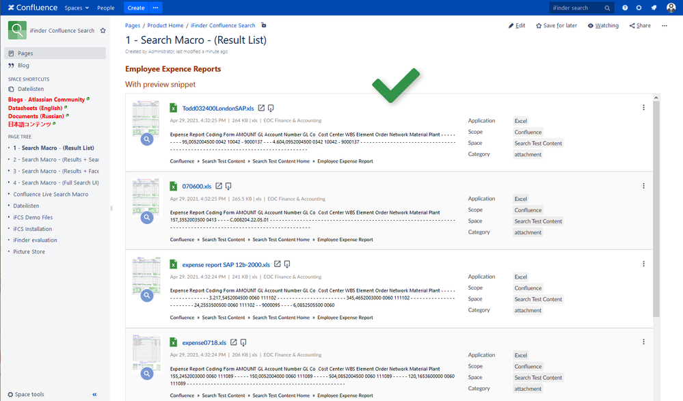This screenshot has width=683, height=401.
Task: Star the page next to the breadcrumb
Action: click(x=263, y=25)
